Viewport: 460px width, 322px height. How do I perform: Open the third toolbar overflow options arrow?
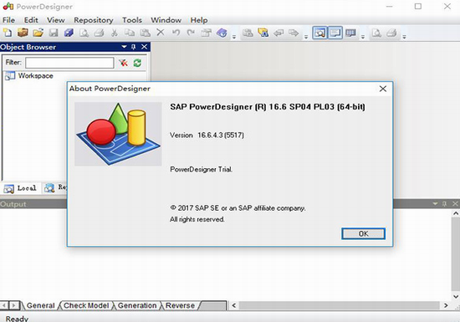coord(363,37)
